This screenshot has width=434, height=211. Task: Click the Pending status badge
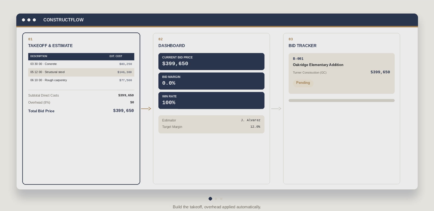coord(303,83)
